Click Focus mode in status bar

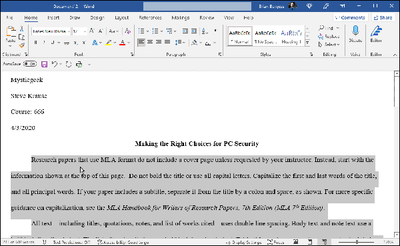point(275,242)
